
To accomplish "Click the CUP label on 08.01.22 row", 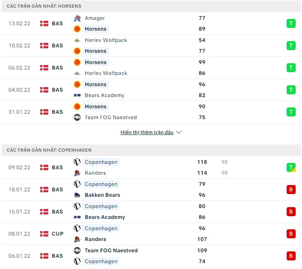I will click(57, 234).
